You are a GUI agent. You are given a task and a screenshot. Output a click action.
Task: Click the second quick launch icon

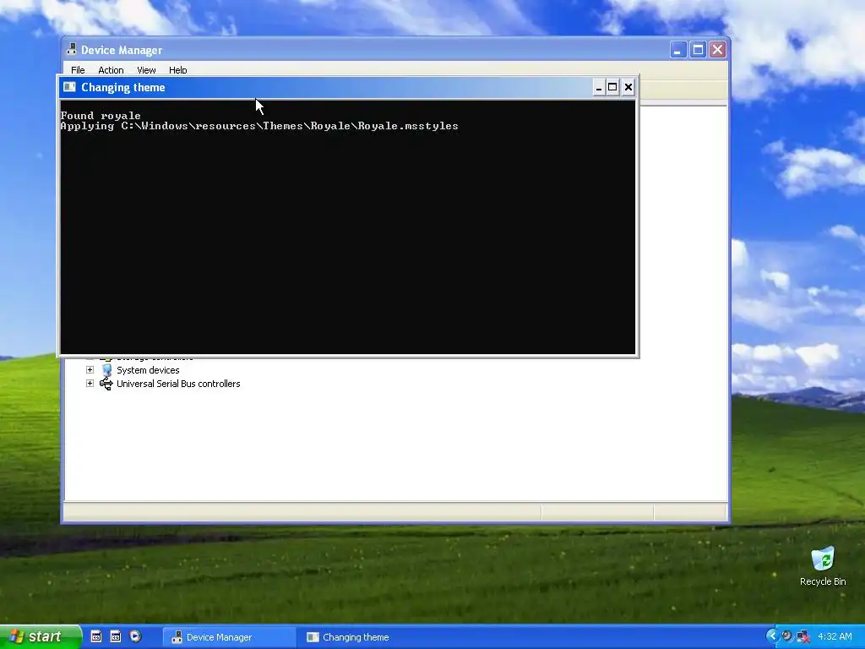tap(115, 636)
